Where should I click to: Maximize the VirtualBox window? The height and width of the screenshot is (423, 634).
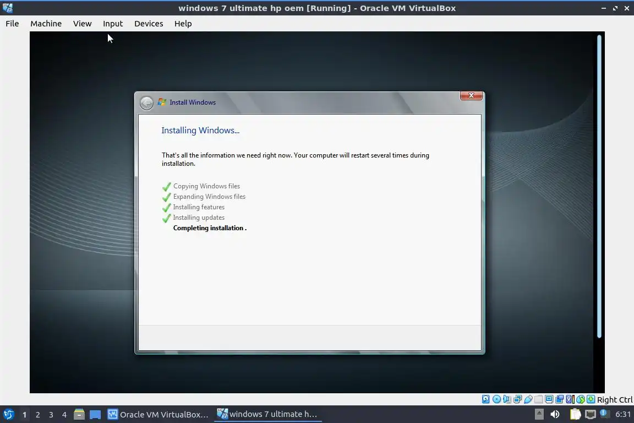click(x=615, y=8)
